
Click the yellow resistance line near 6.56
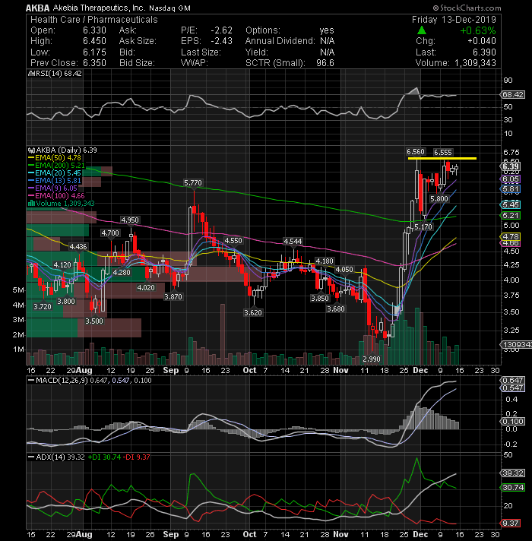pos(442,158)
